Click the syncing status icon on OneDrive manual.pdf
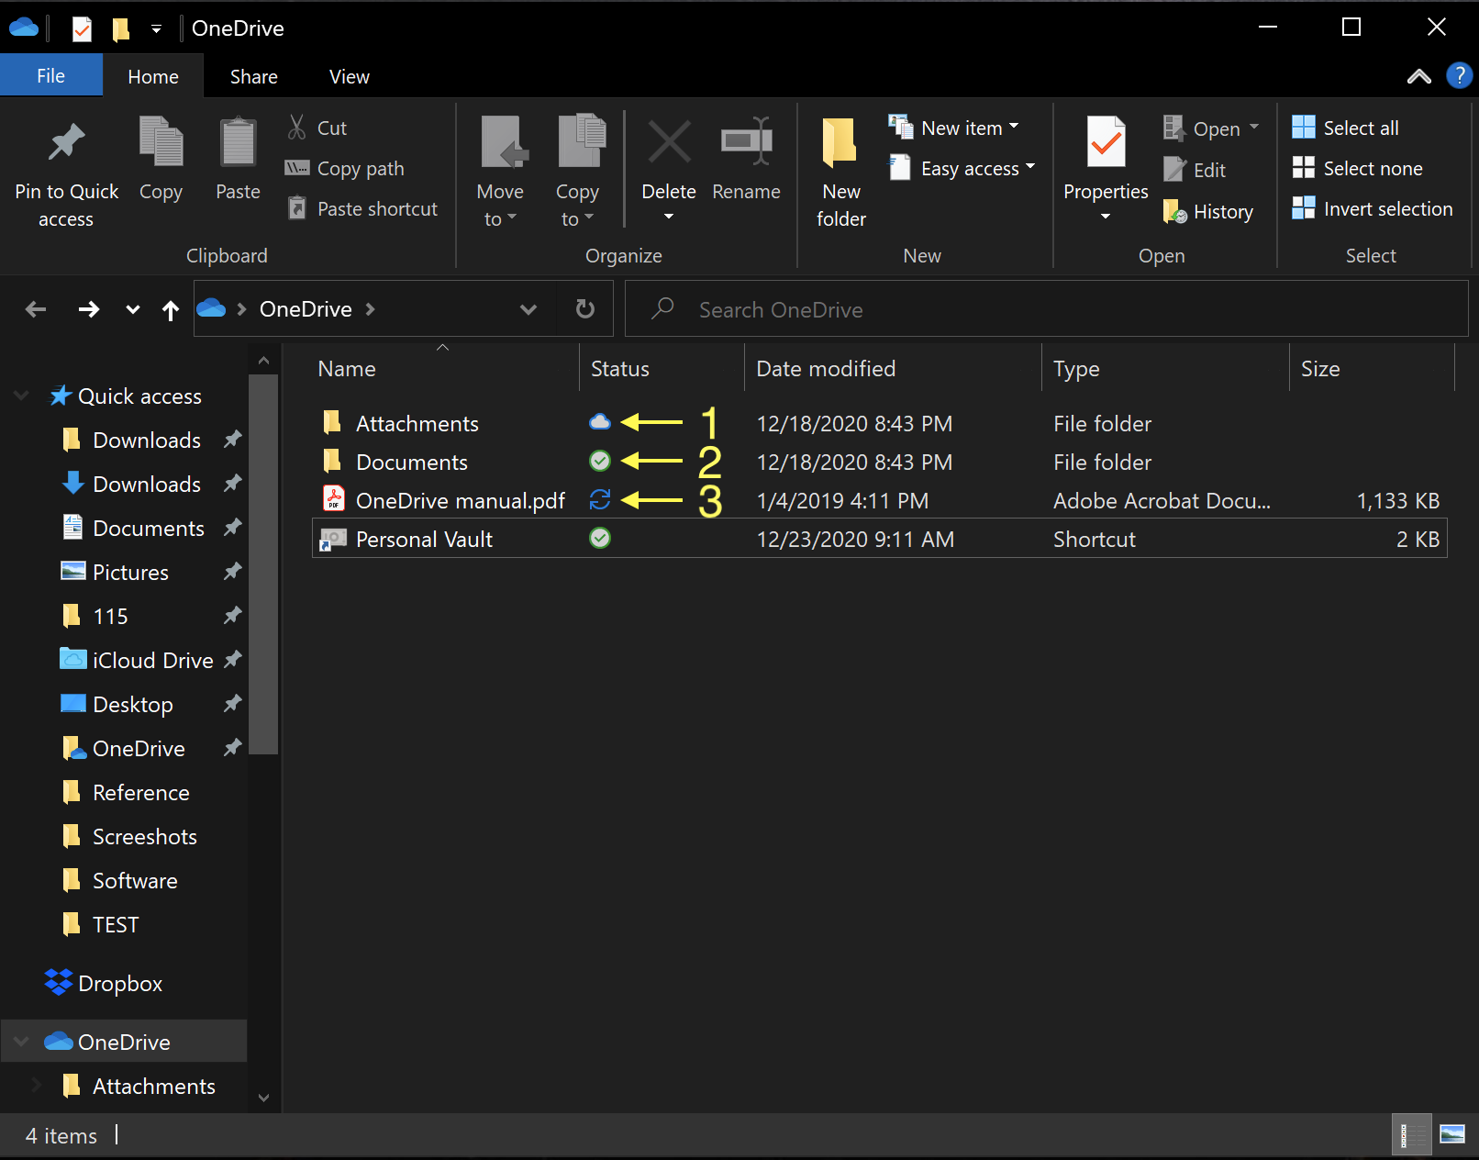 pyautogui.click(x=600, y=500)
